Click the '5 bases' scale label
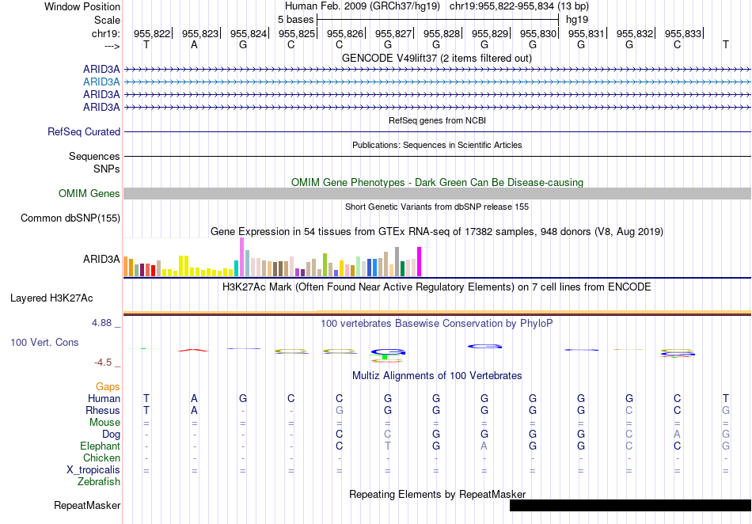Screen dimensions: 752x524 coord(295,20)
